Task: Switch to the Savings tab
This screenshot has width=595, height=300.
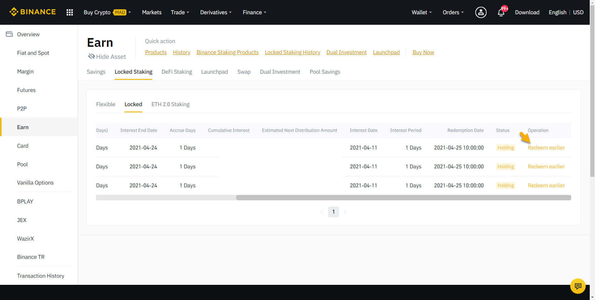Action: (x=96, y=72)
